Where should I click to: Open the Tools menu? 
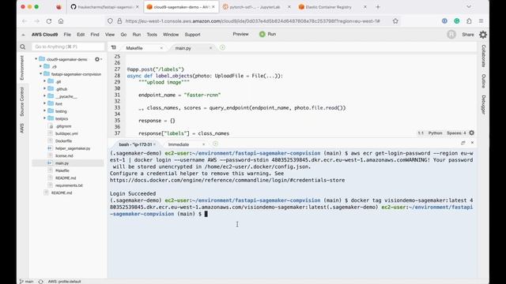[x=152, y=35]
